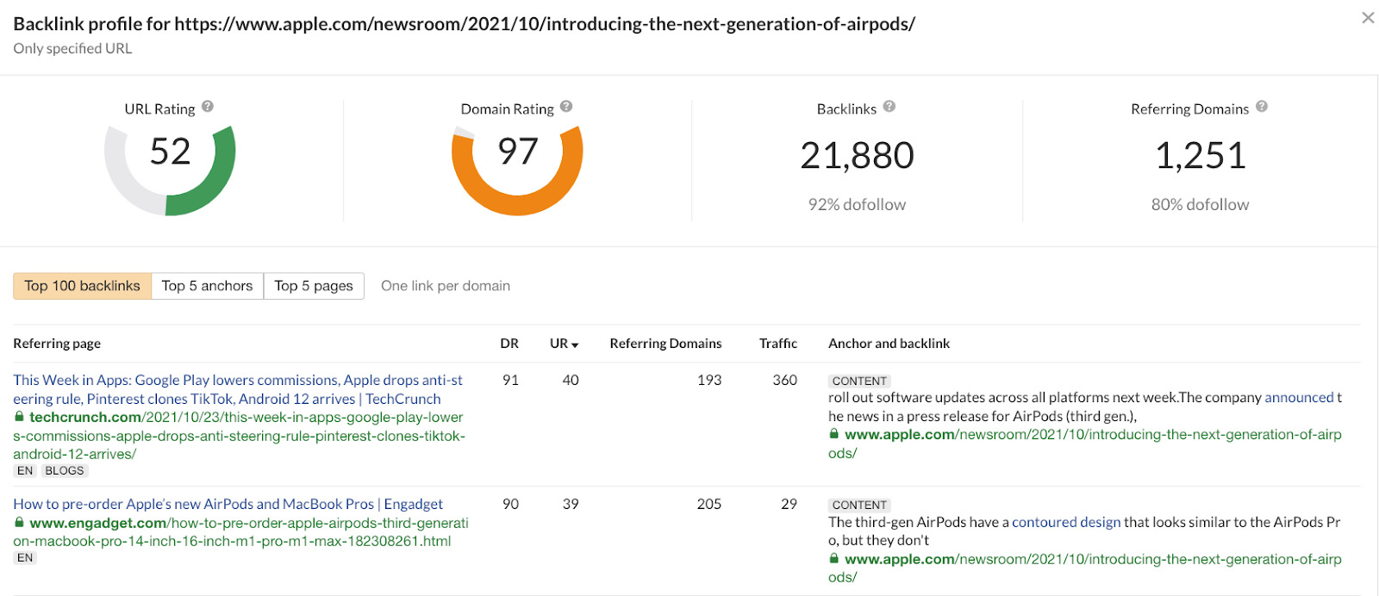The image size is (1379, 596).
Task: Click the question mark next to Backlinks
Action: click(889, 106)
